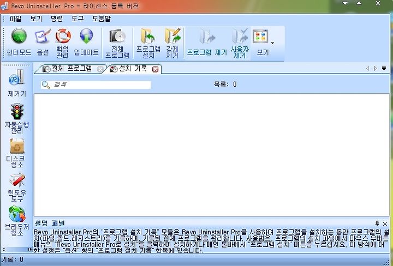Viewport: 393px width, 266px height.
Task: Show All Programs (전체 프로그램) toolbar icon
Action: 117,37
